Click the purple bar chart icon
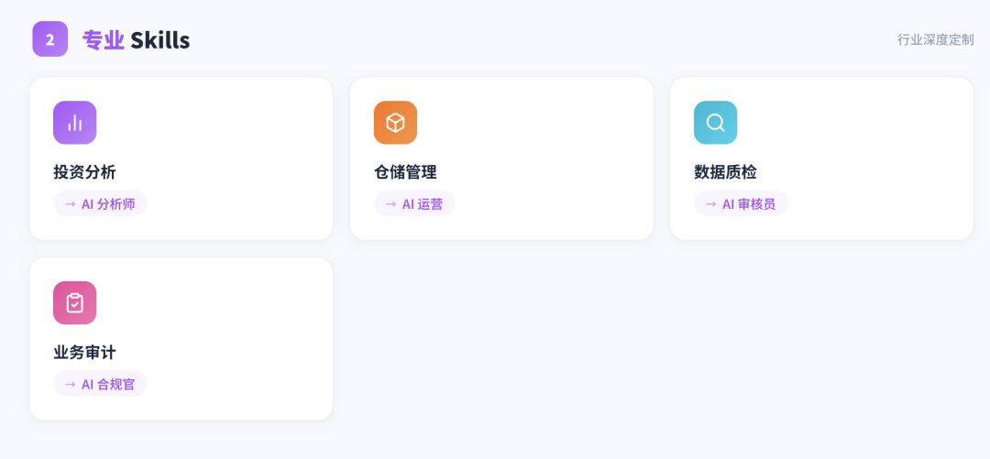 [75, 123]
